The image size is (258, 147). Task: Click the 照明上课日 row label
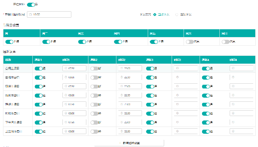(12, 104)
